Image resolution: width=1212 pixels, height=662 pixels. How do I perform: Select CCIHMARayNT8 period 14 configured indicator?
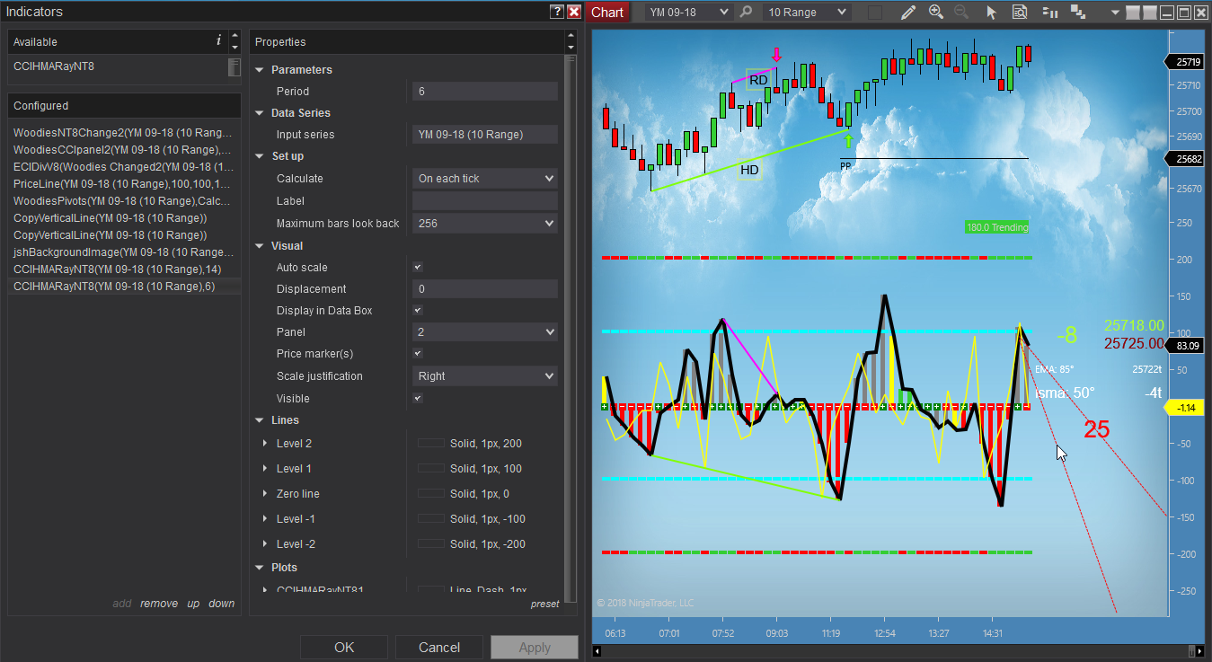(x=124, y=269)
